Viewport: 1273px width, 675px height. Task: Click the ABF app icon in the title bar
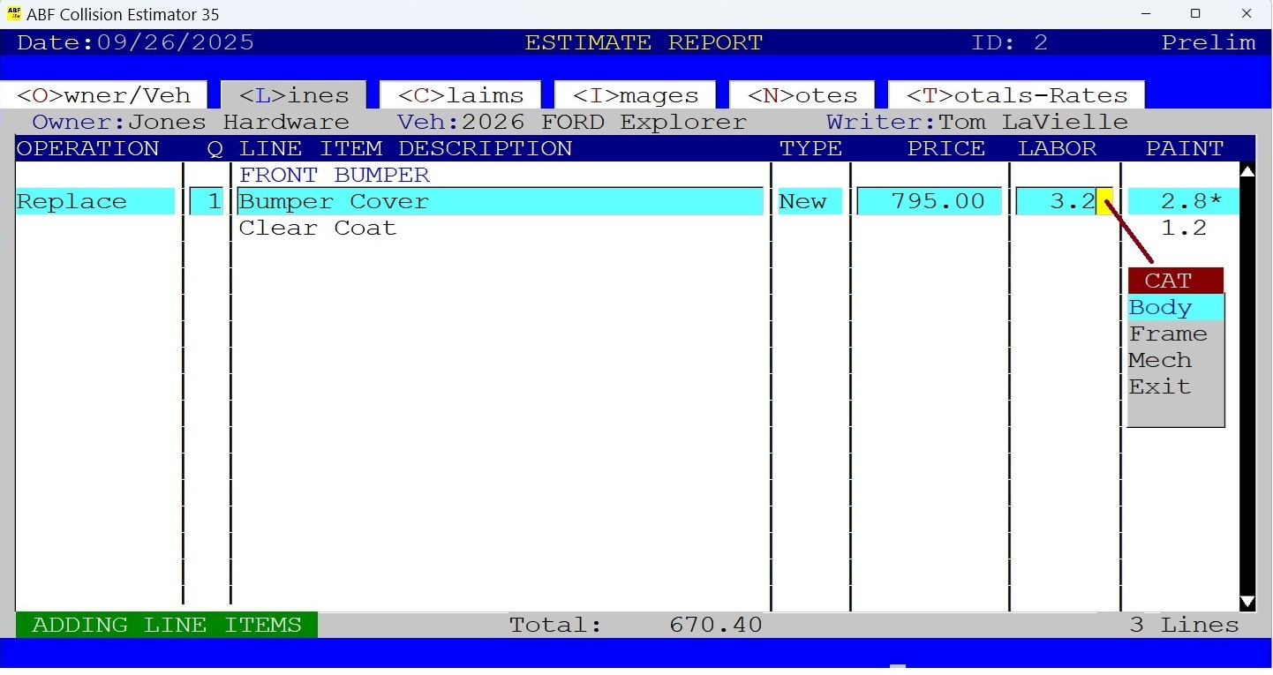(12, 13)
